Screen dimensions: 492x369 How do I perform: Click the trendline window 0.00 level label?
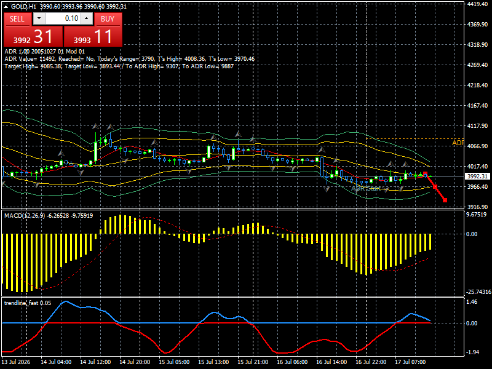(x=472, y=323)
